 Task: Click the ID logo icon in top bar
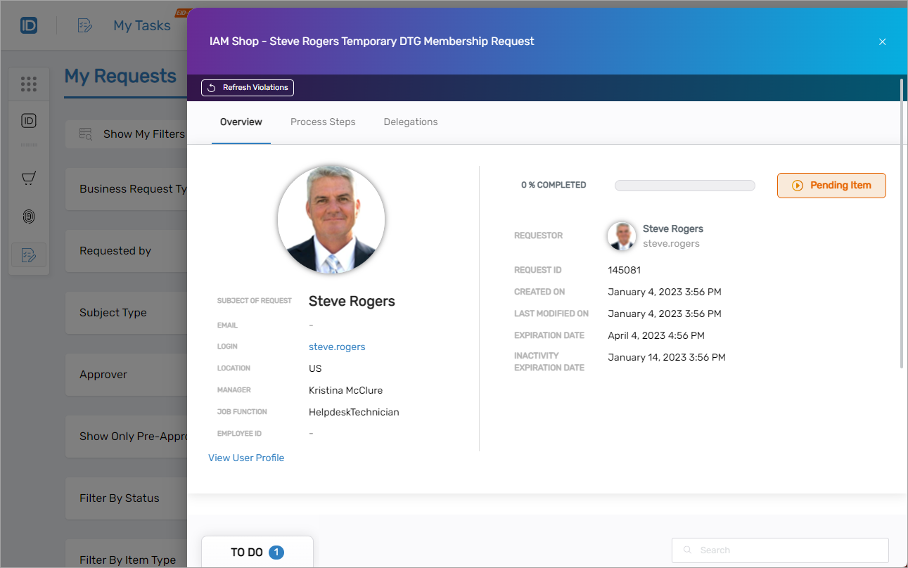tap(28, 25)
